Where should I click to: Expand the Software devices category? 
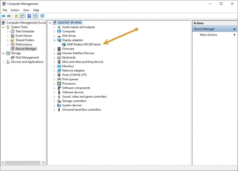[x=54, y=93]
